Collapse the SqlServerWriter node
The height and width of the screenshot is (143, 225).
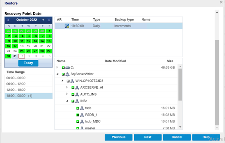(x=58, y=74)
